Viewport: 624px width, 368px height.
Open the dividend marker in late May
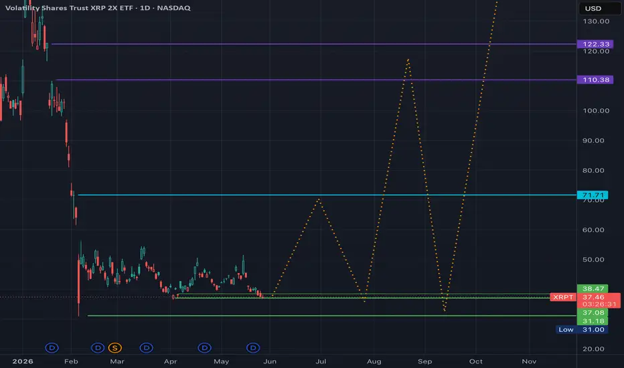[253, 348]
